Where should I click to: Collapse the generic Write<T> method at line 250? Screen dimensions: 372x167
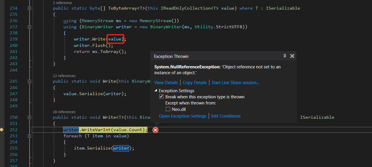point(29,117)
